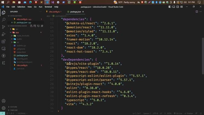Open the Selection menu
Screen dimensions: 204x115
click(21, 7)
